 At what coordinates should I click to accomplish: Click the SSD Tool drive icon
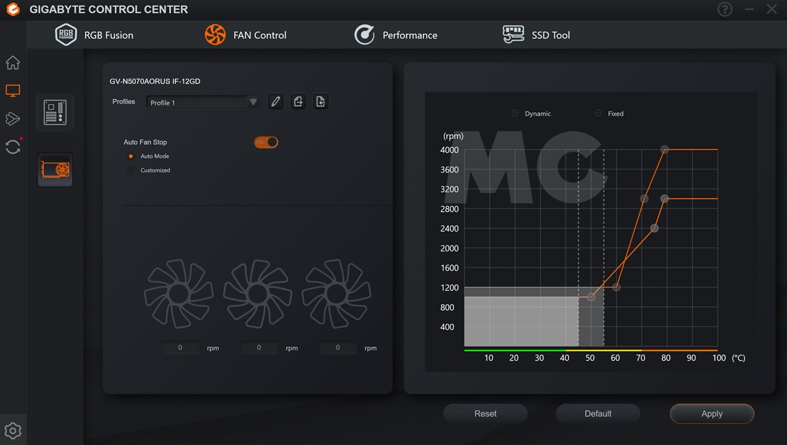pyautogui.click(x=513, y=35)
